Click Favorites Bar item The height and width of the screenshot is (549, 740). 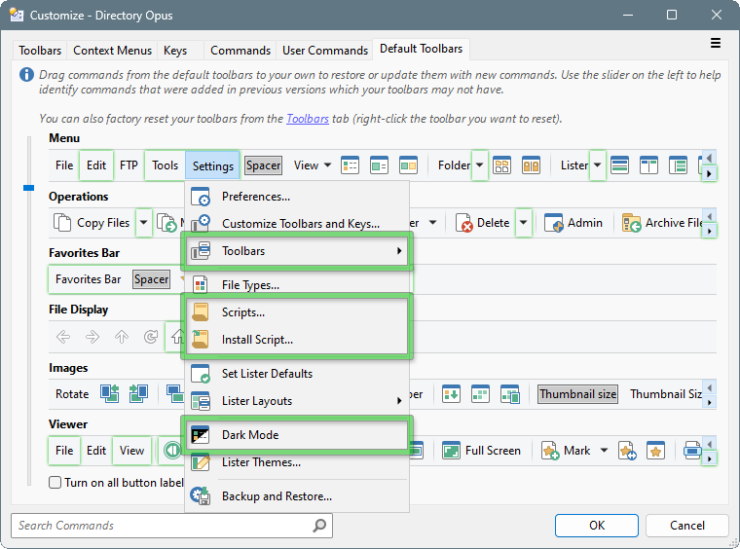89,279
